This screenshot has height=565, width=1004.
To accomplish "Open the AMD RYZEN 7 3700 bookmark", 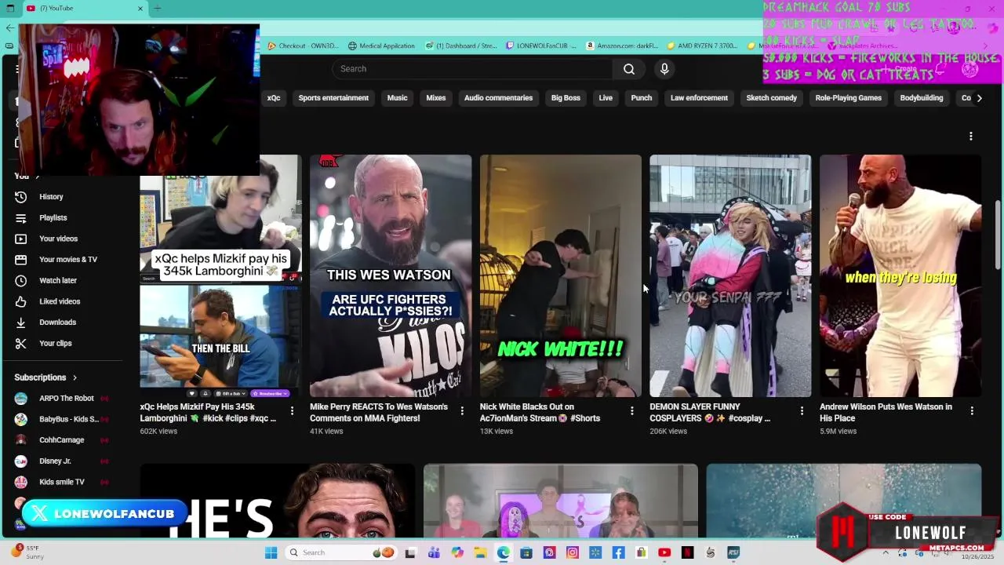I will pos(702,46).
